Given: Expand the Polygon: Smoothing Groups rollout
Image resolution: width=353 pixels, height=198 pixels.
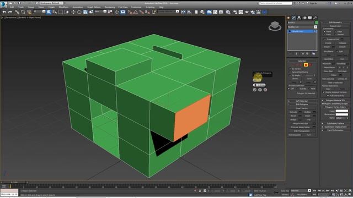Looking at the screenshot, I should click(335, 104).
